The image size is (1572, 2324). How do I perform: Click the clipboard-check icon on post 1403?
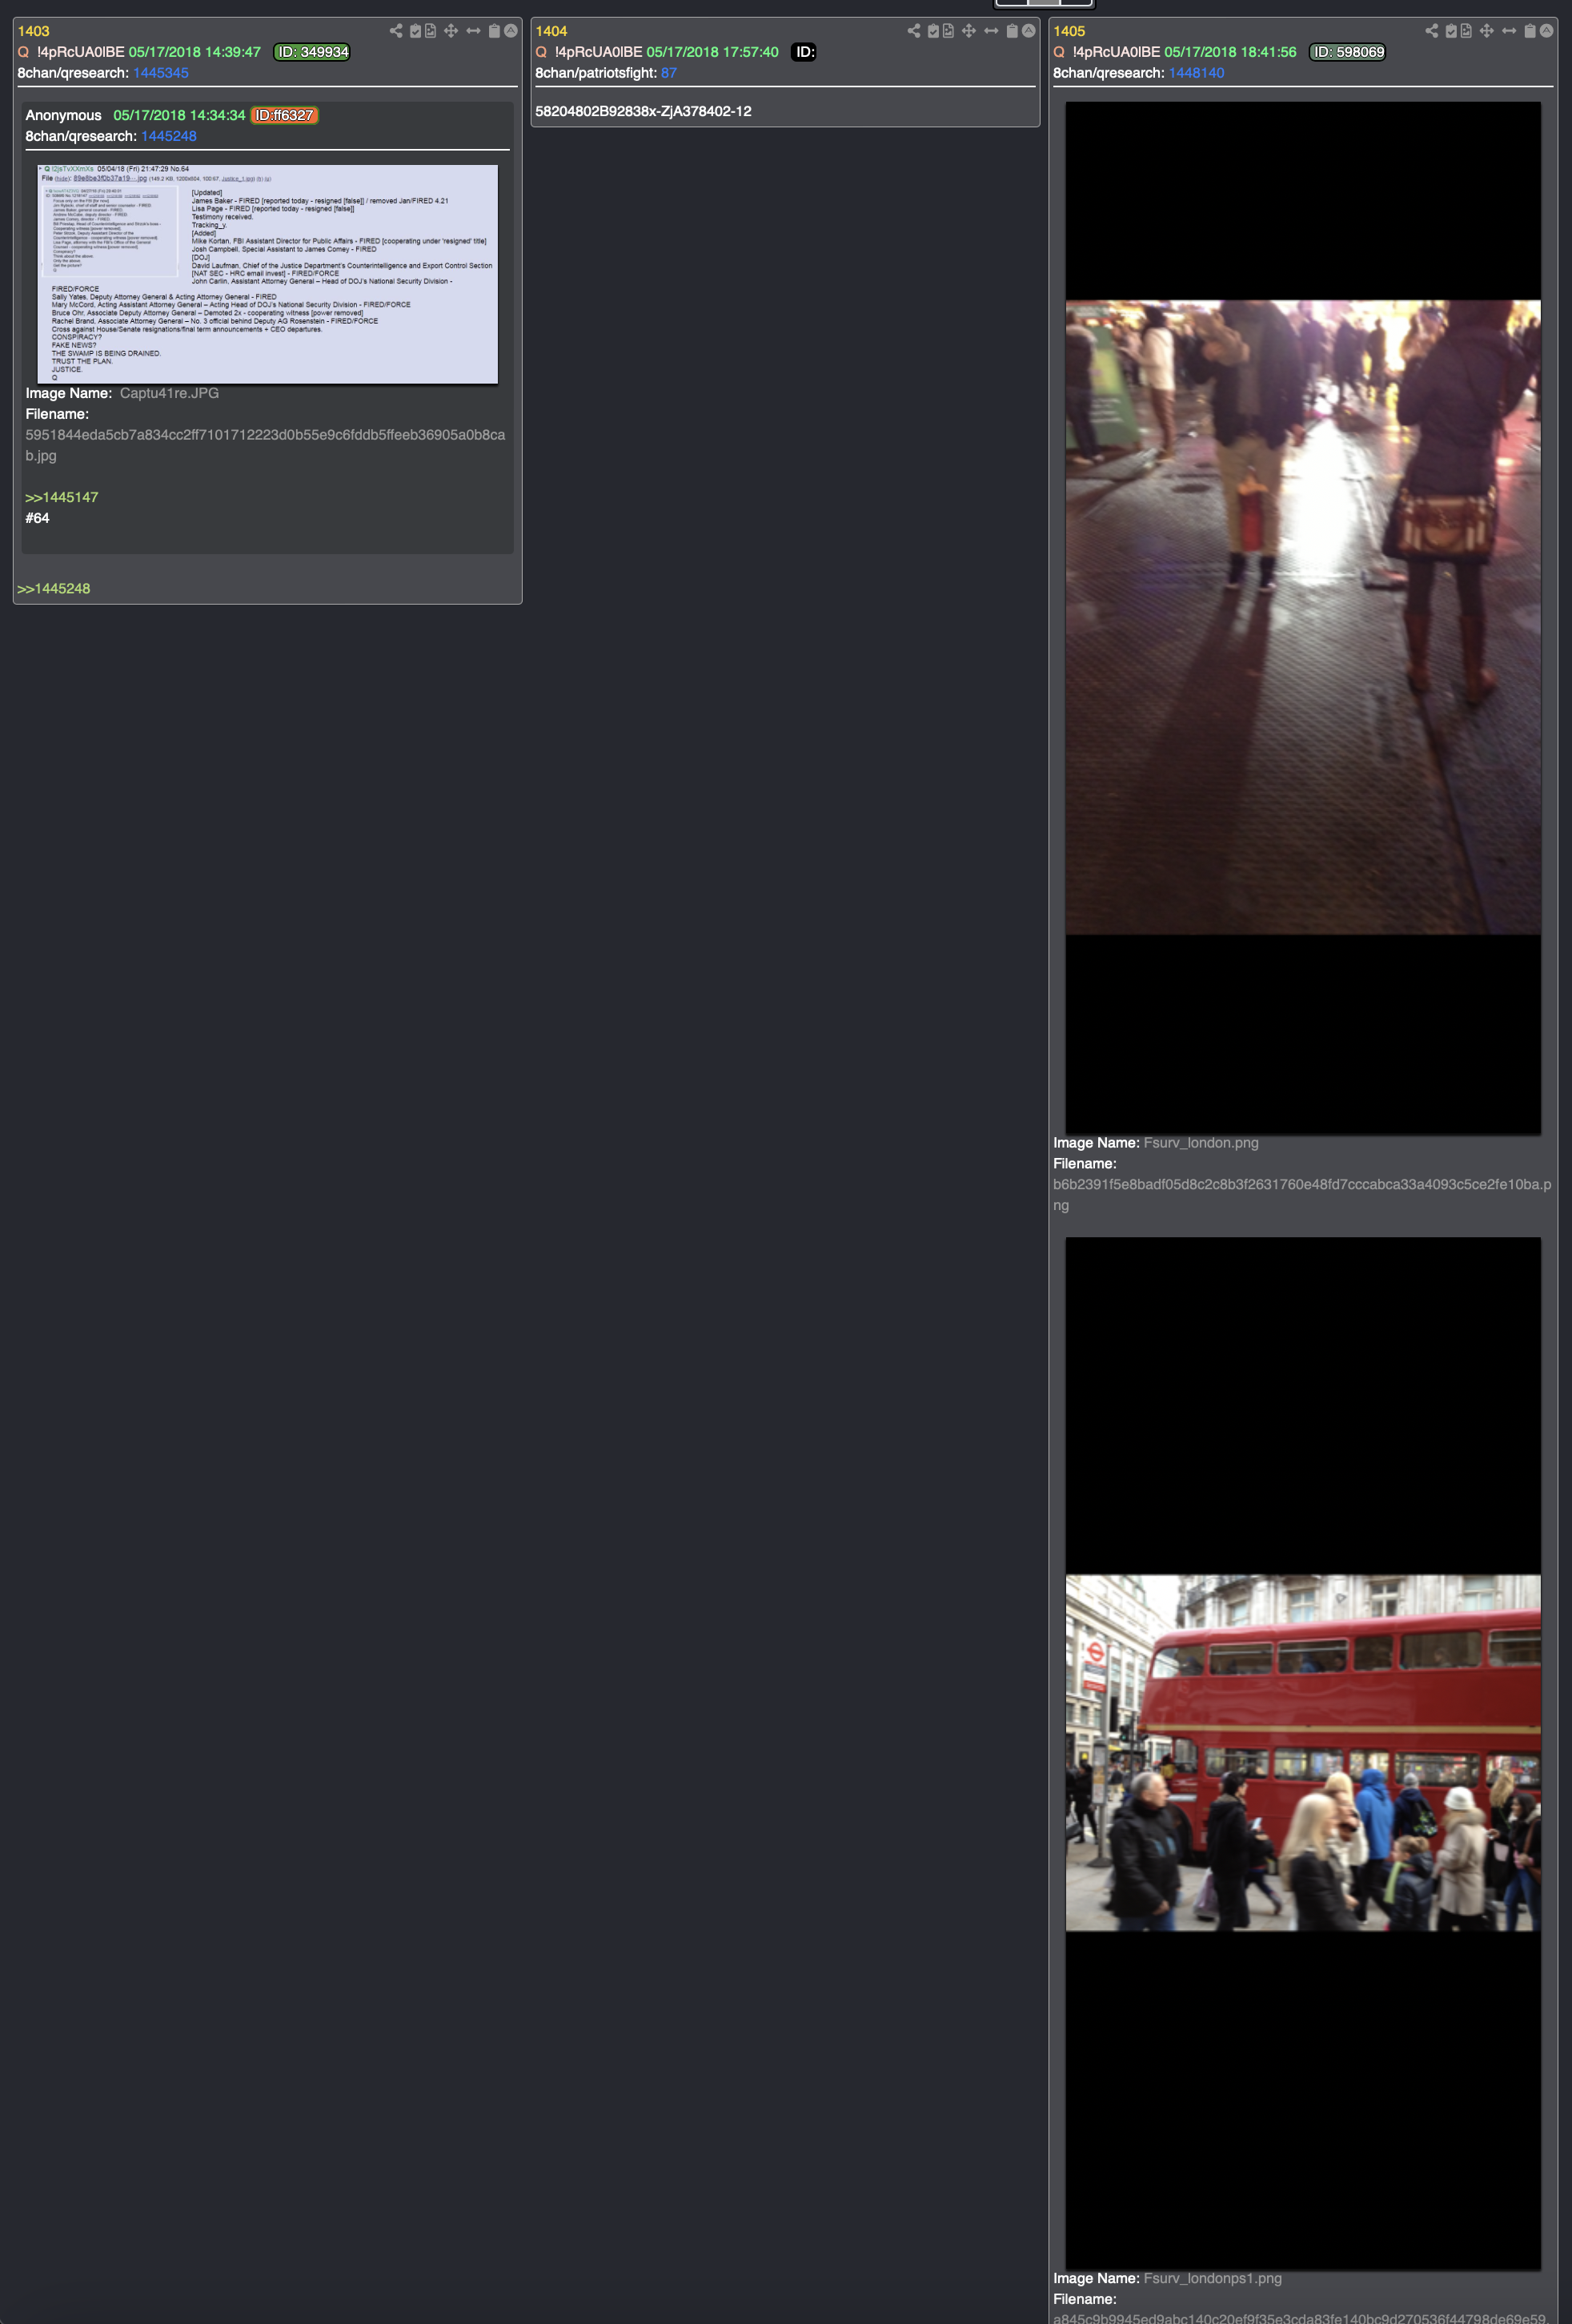coord(415,31)
